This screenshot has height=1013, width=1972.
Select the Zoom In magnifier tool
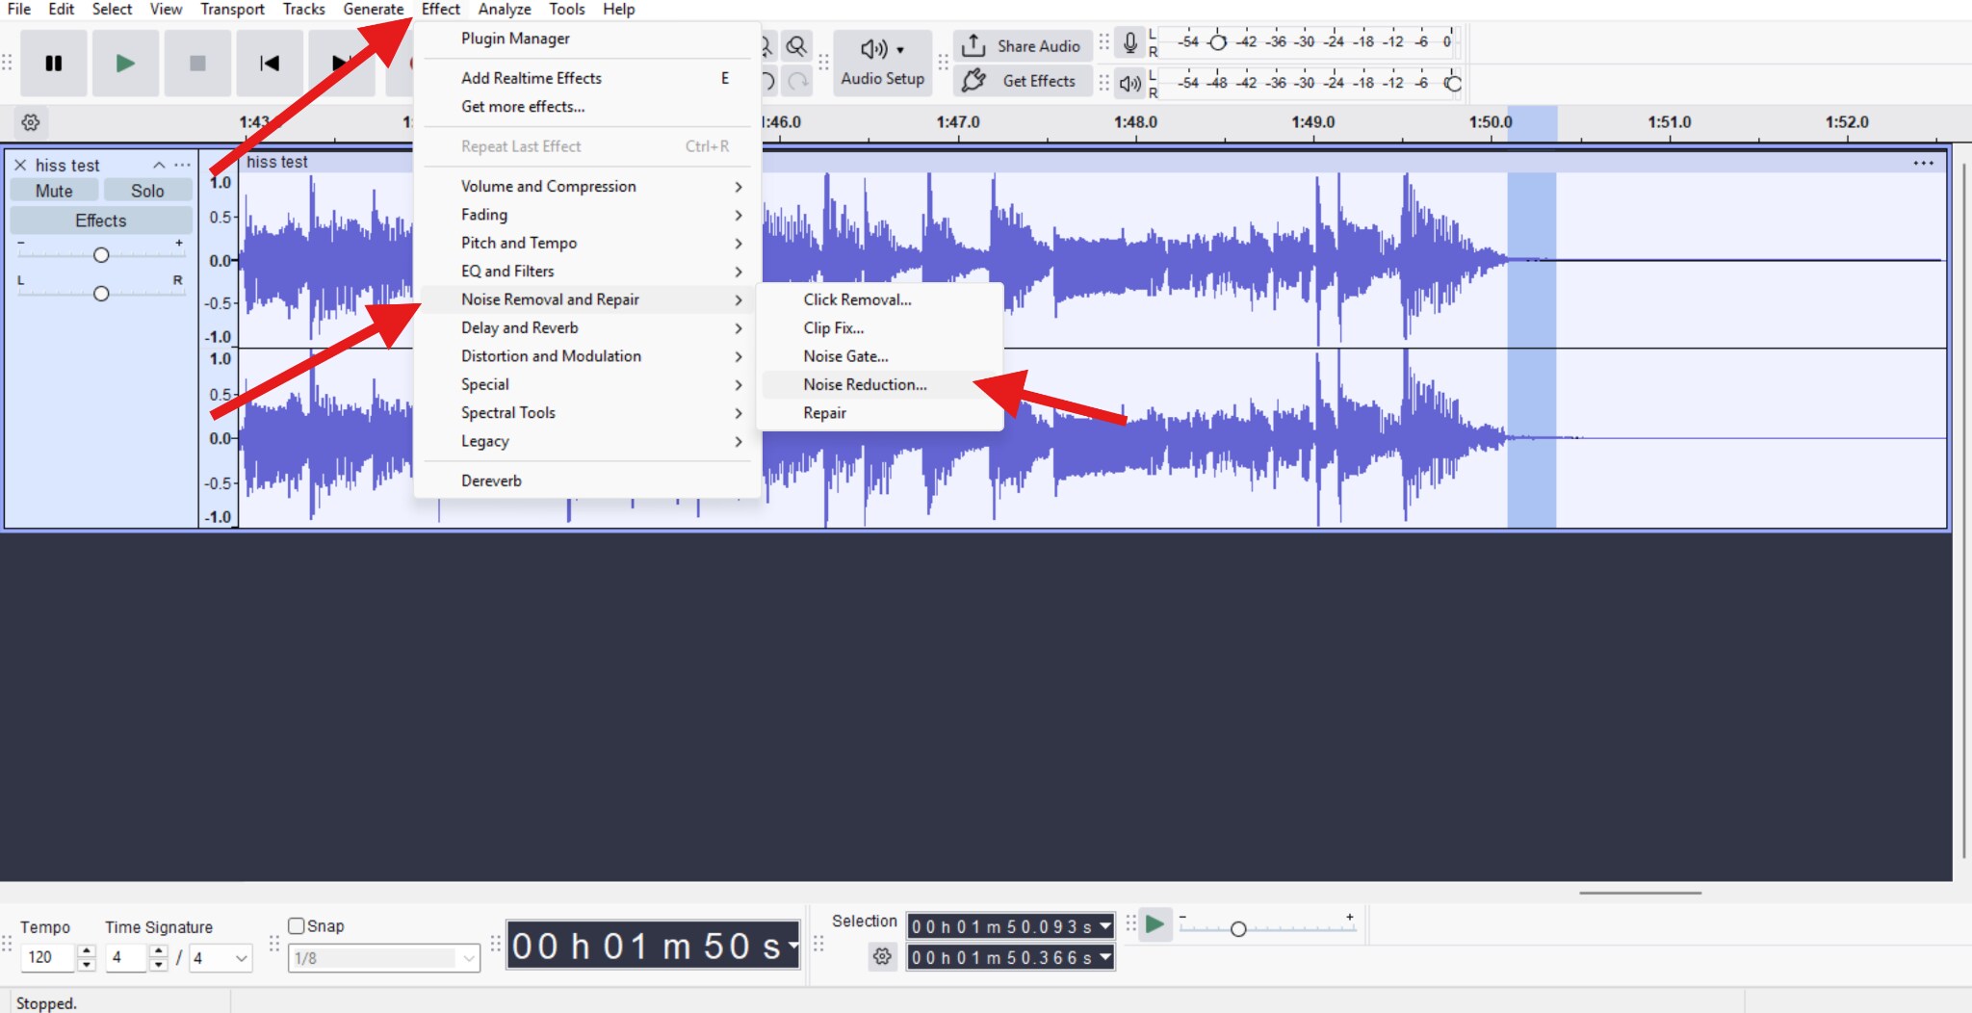coord(796,45)
